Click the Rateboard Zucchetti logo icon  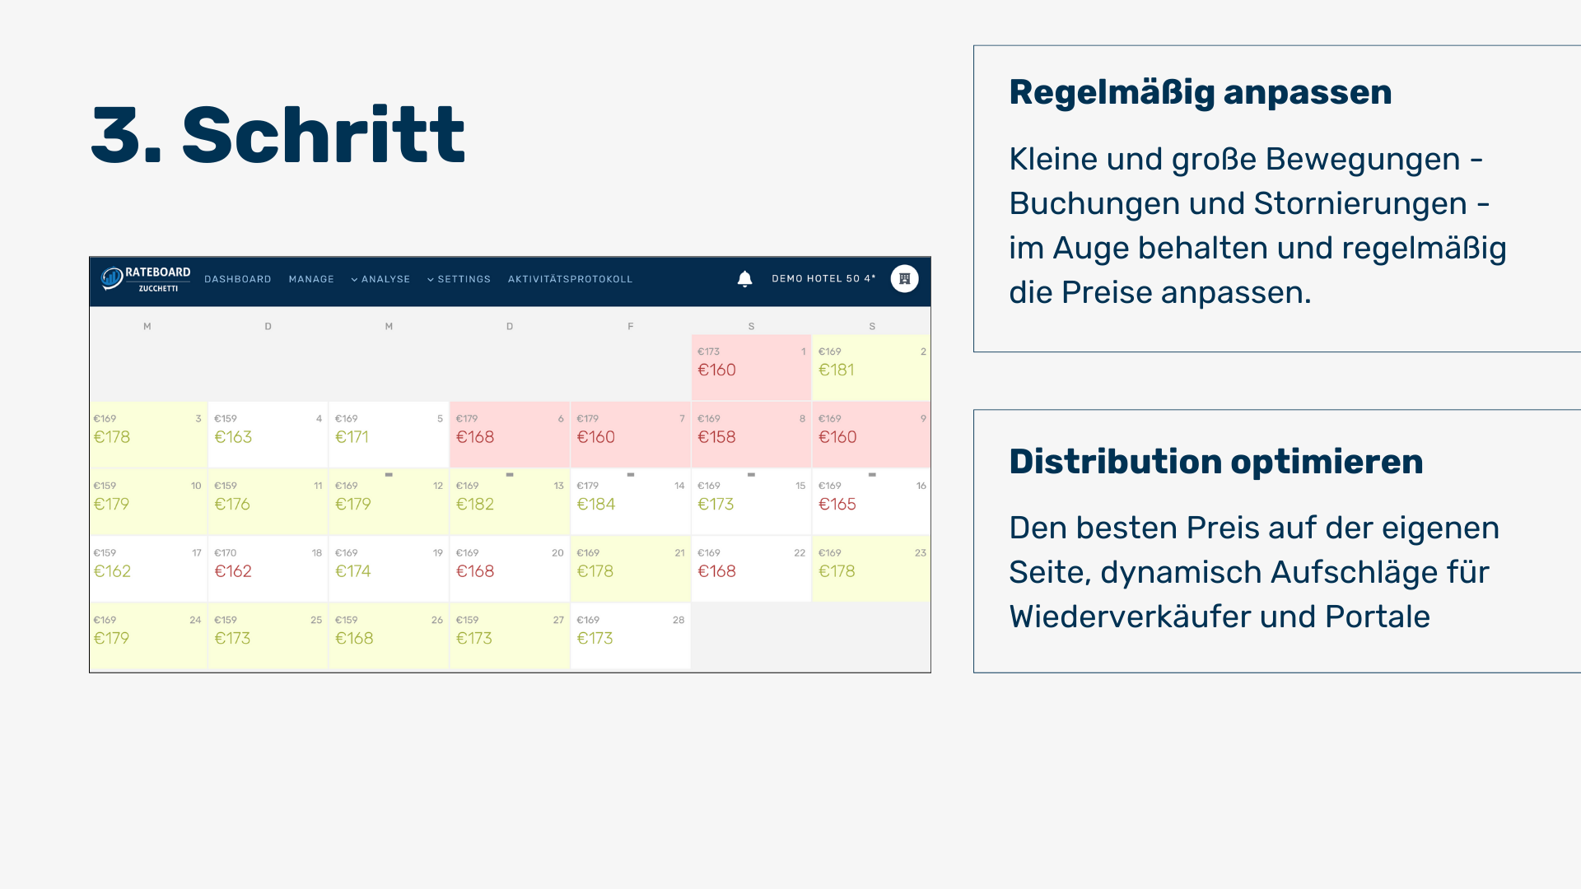point(112,279)
